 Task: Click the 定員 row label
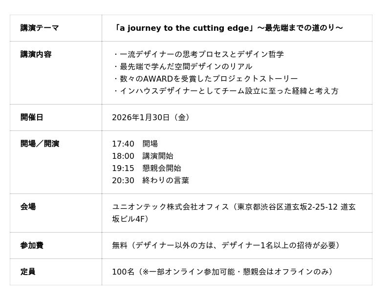[x=28, y=272]
